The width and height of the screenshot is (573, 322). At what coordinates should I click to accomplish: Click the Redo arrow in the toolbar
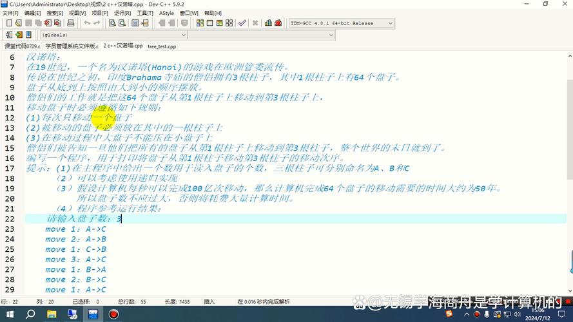pyautogui.click(x=97, y=23)
